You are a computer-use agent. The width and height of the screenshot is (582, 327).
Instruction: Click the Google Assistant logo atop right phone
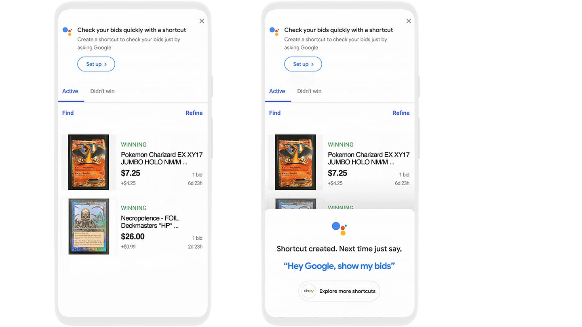coord(274,31)
